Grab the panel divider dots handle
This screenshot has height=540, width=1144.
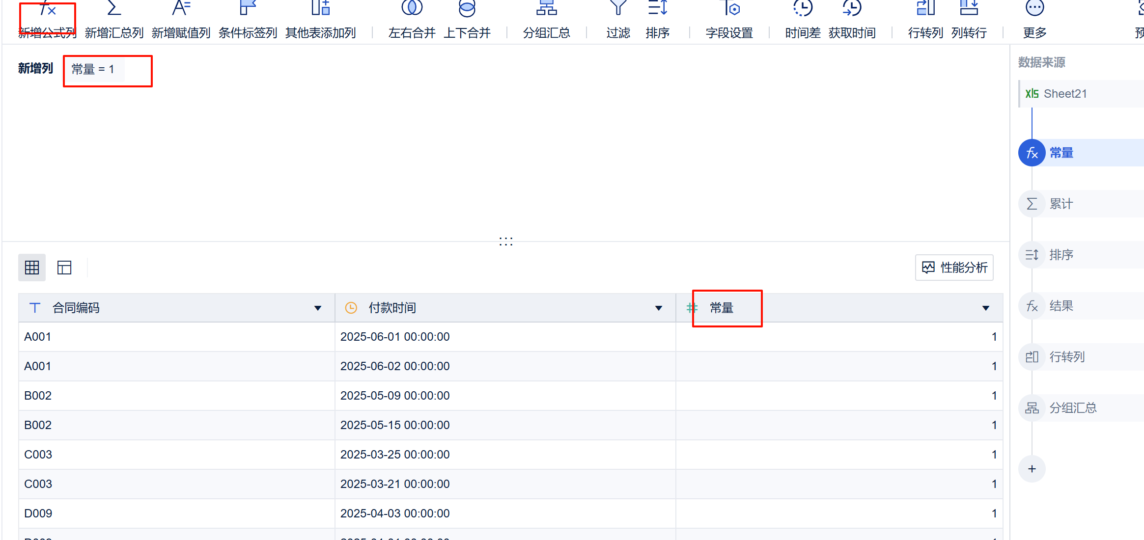point(506,241)
